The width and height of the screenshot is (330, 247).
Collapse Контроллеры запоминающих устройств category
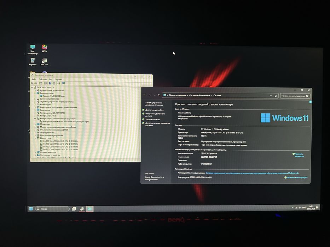[35, 119]
